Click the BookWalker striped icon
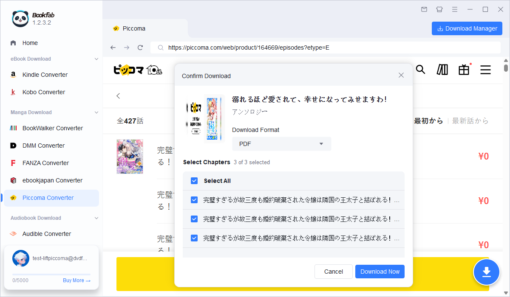This screenshot has width=510, height=297. click(x=13, y=128)
